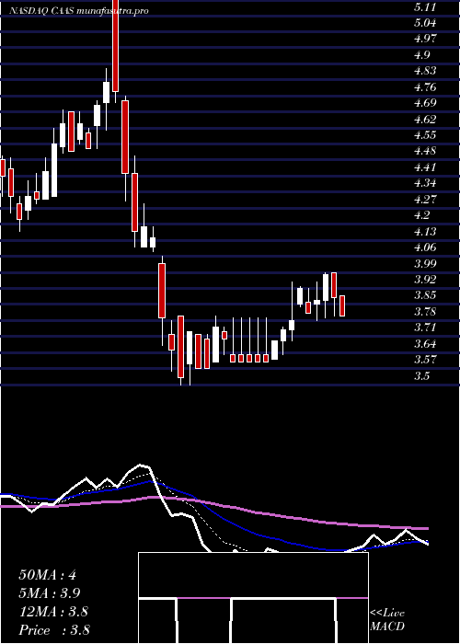Click the 5.11 price axis label
460x644 pixels.
(425, 6)
